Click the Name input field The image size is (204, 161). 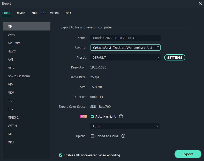(125, 38)
